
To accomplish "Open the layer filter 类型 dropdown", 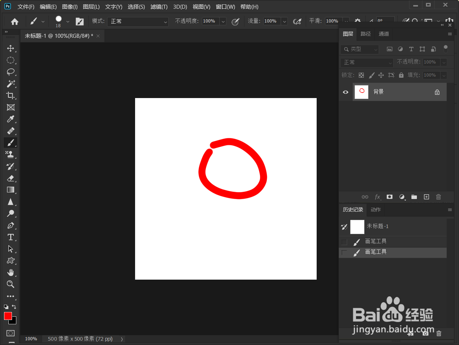I will (x=360, y=49).
